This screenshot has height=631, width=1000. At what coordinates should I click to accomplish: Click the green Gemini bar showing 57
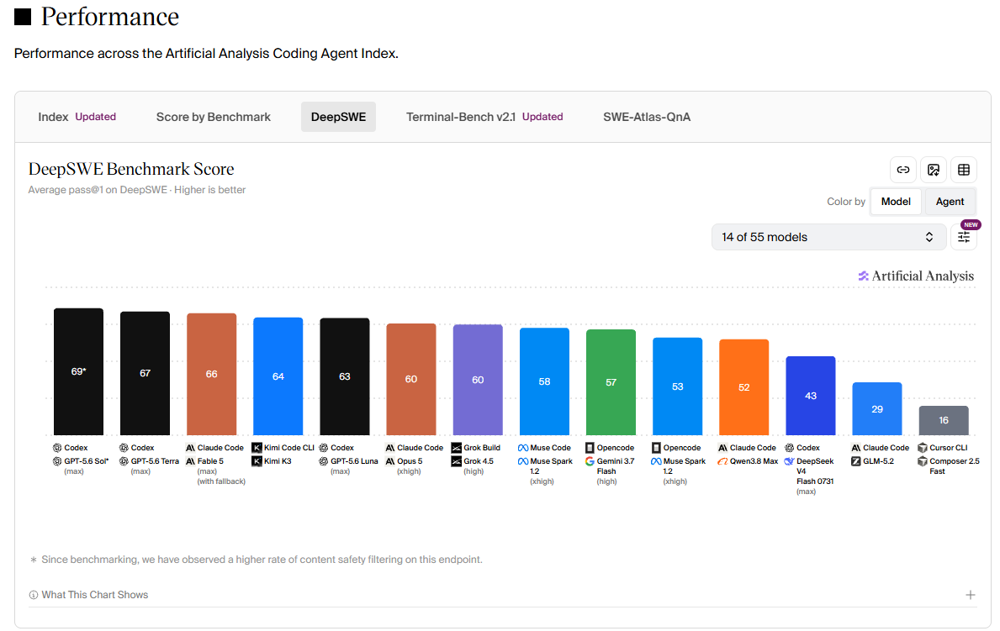tap(611, 382)
